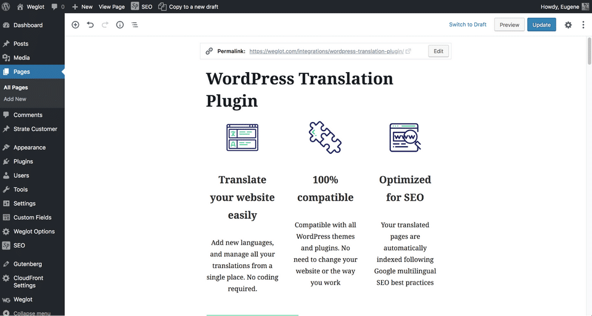Open Howdy, Eugene account menu
This screenshot has width=592, height=316.
click(564, 6)
